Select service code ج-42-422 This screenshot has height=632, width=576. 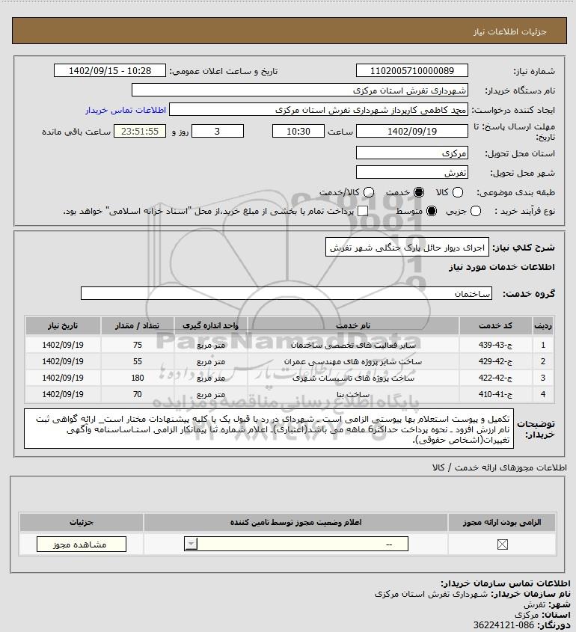point(495,378)
